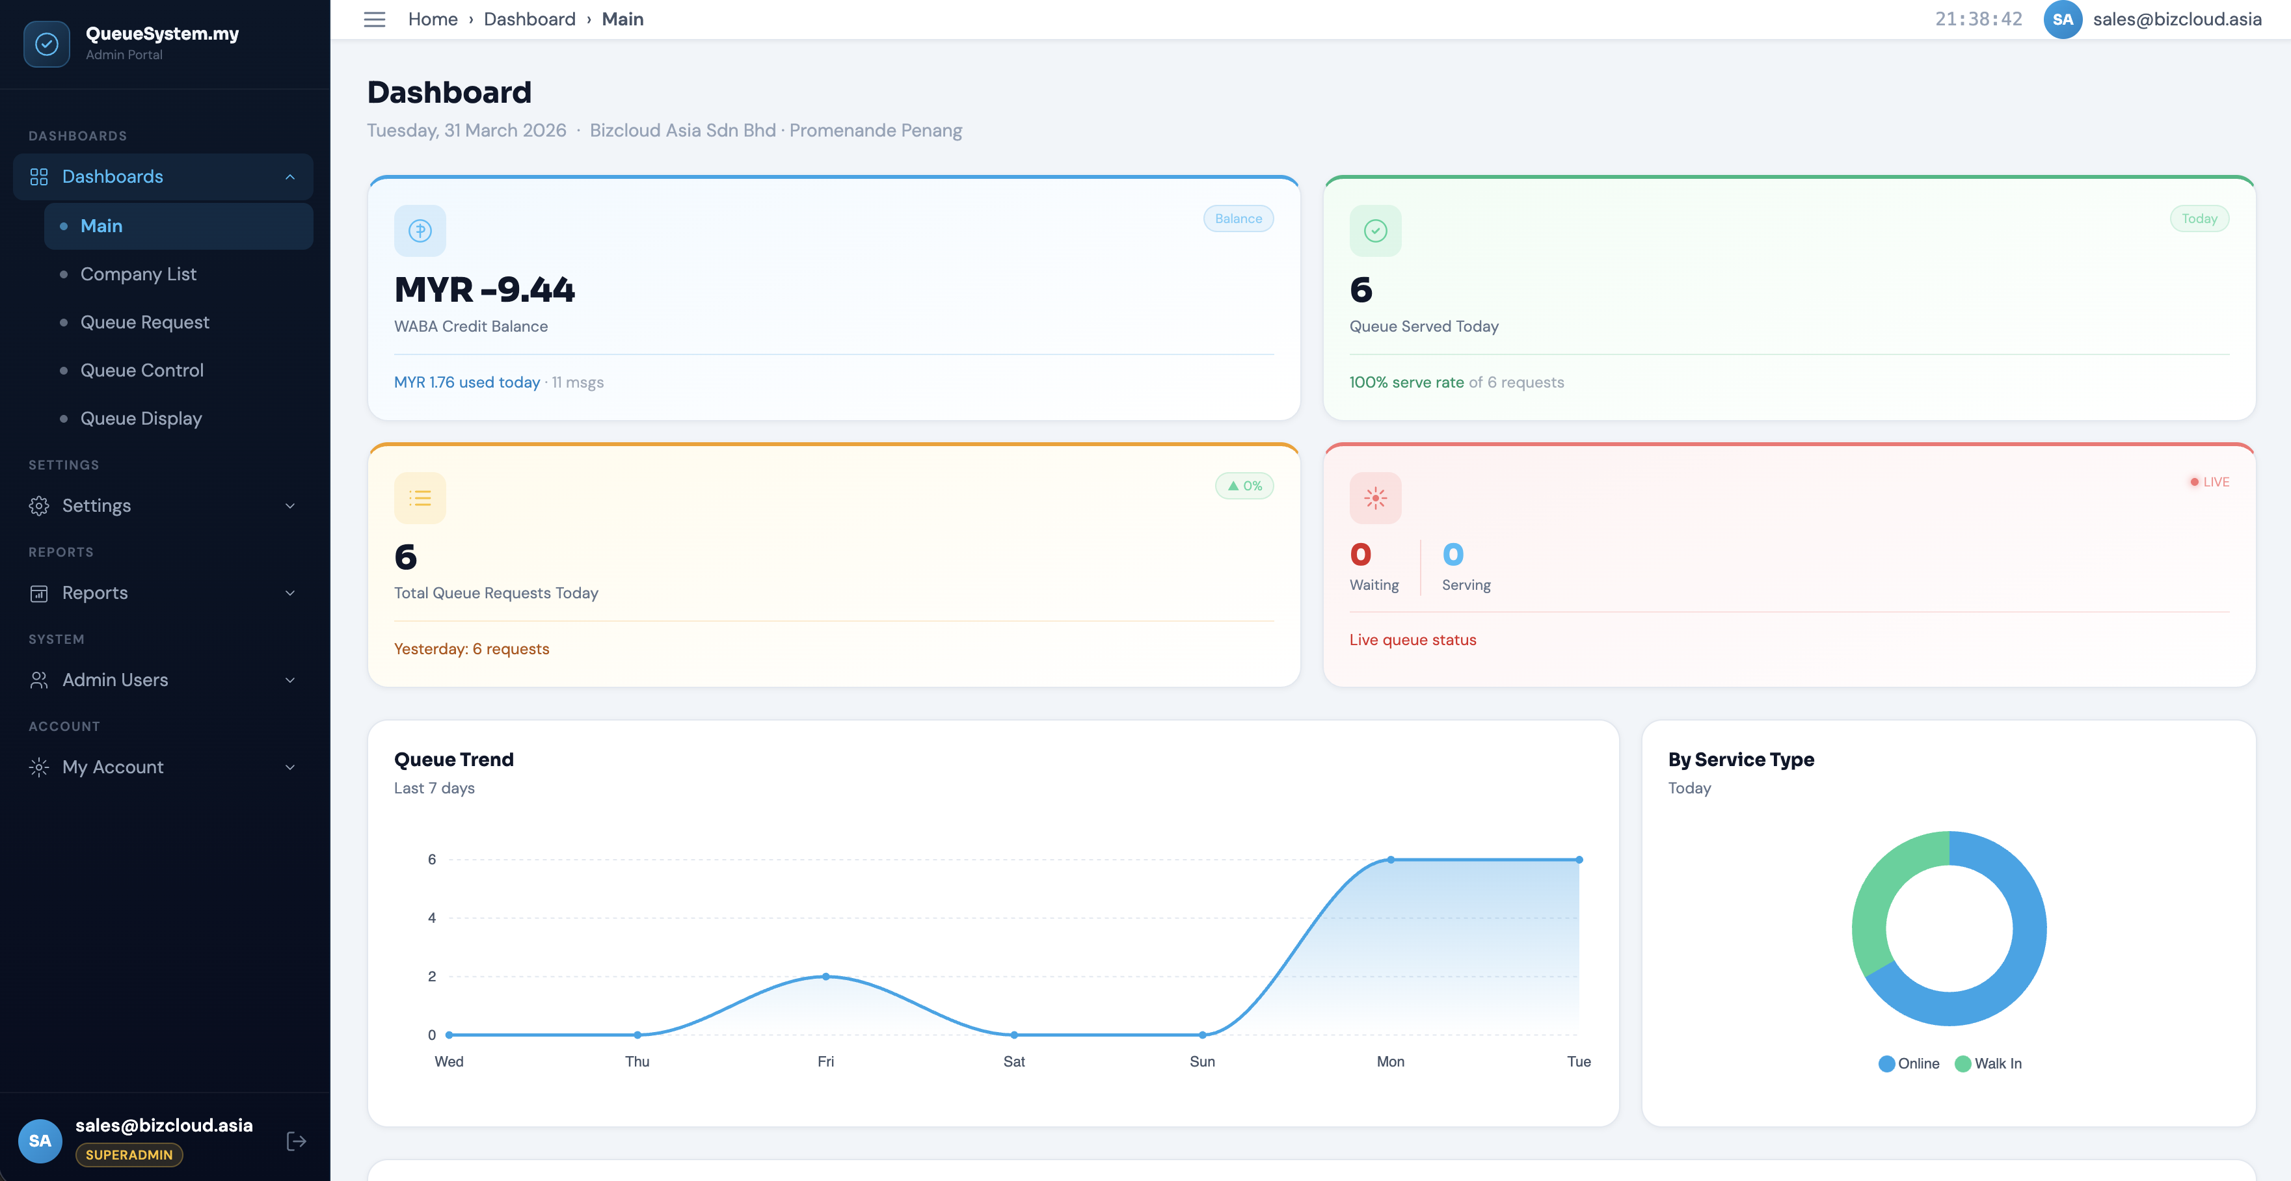Click the Dashboards grid icon
Screen dimensions: 2291x1181
[39, 177]
